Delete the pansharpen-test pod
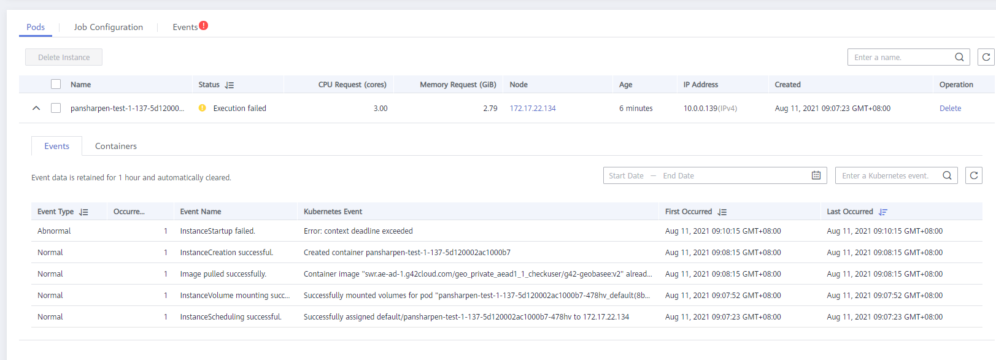This screenshot has height=360, width=996. pos(950,109)
